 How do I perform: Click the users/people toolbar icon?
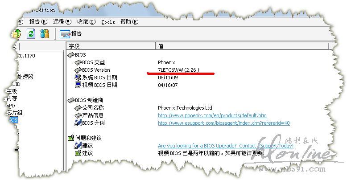(x=45, y=33)
